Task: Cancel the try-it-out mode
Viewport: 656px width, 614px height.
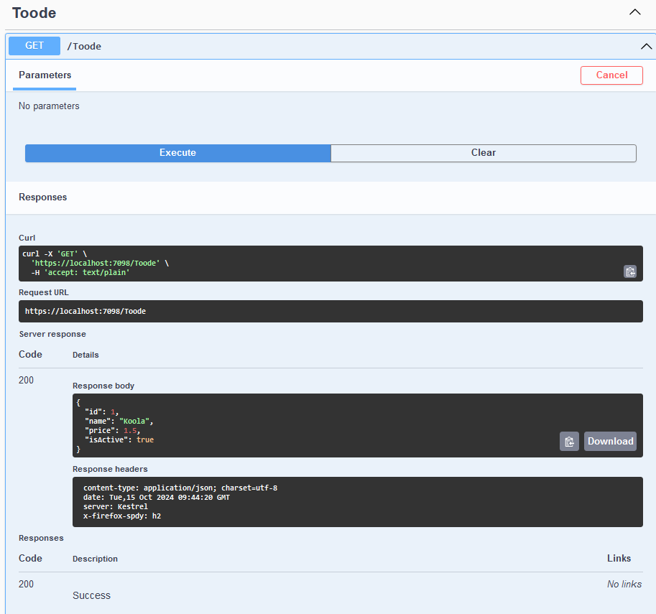Action: (611, 75)
